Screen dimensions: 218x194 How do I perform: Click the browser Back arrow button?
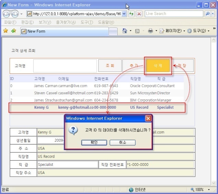point(7,14)
